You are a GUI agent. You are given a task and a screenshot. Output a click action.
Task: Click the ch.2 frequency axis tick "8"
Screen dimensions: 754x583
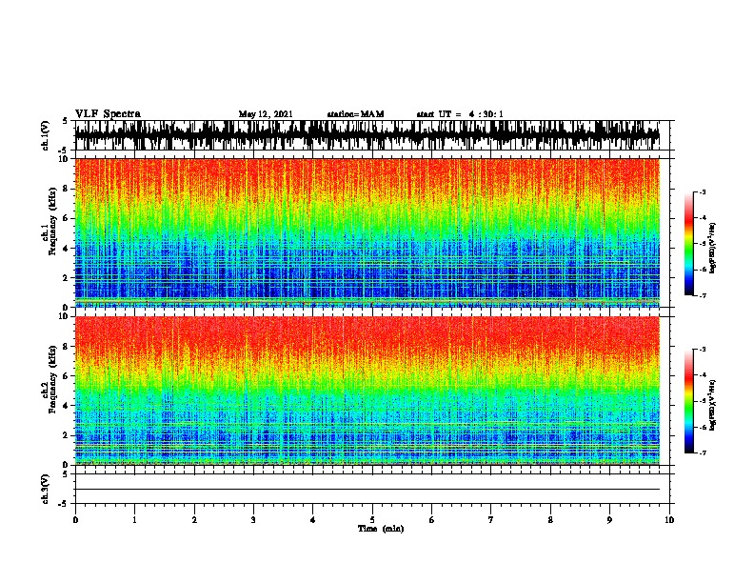[66, 347]
